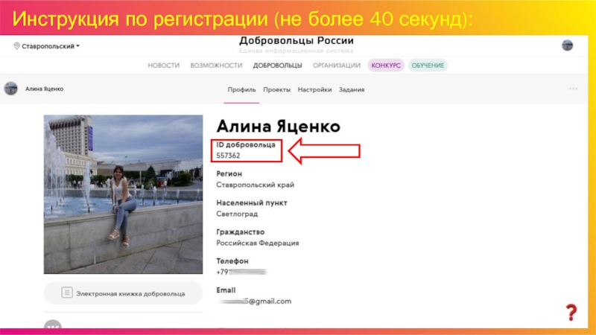Click the ОБУЧЕНИЕ pill button

coord(428,66)
